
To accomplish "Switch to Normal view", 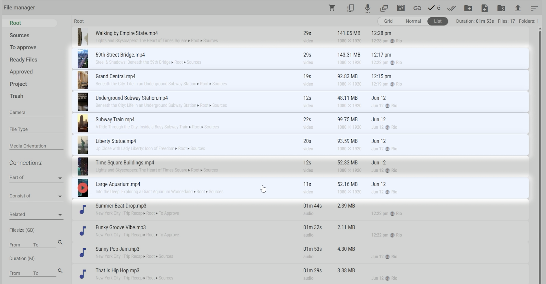I will point(413,21).
